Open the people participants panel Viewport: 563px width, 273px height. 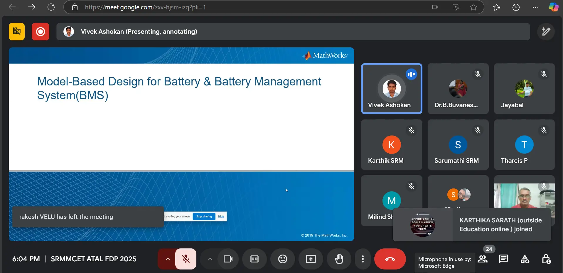click(x=483, y=259)
